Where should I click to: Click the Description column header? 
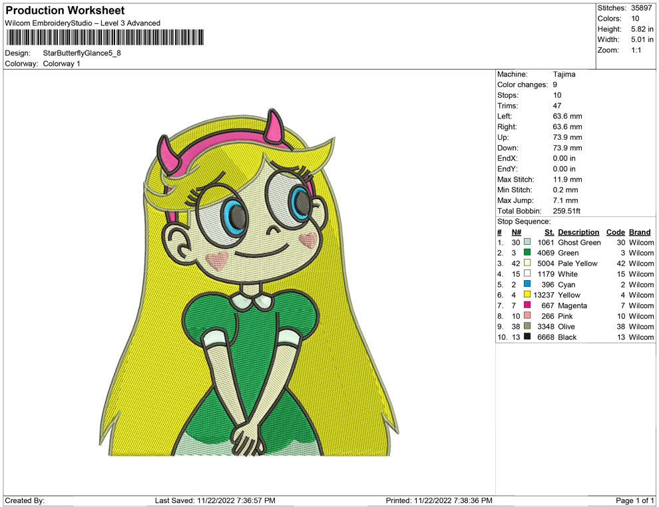pyautogui.click(x=578, y=232)
